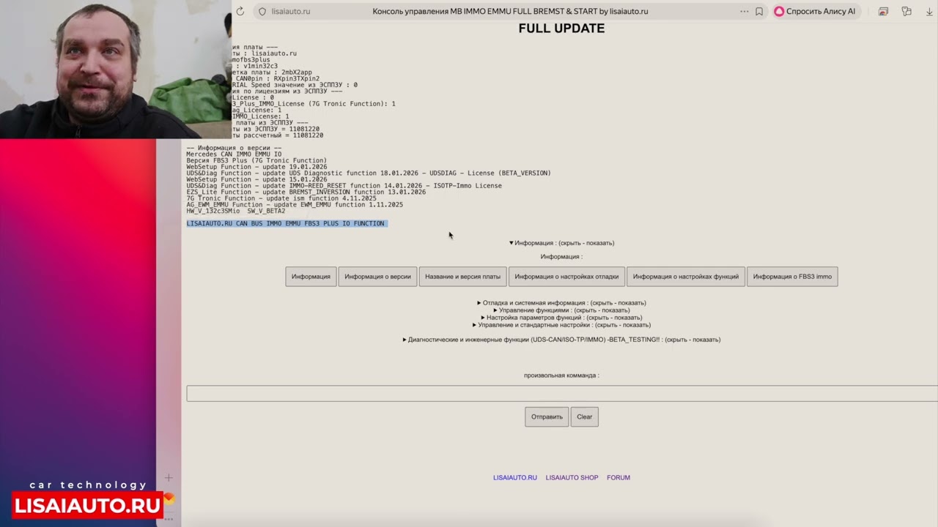Focus the произвольная команда input field
Viewport: 938px width, 527px height.
(x=562, y=394)
